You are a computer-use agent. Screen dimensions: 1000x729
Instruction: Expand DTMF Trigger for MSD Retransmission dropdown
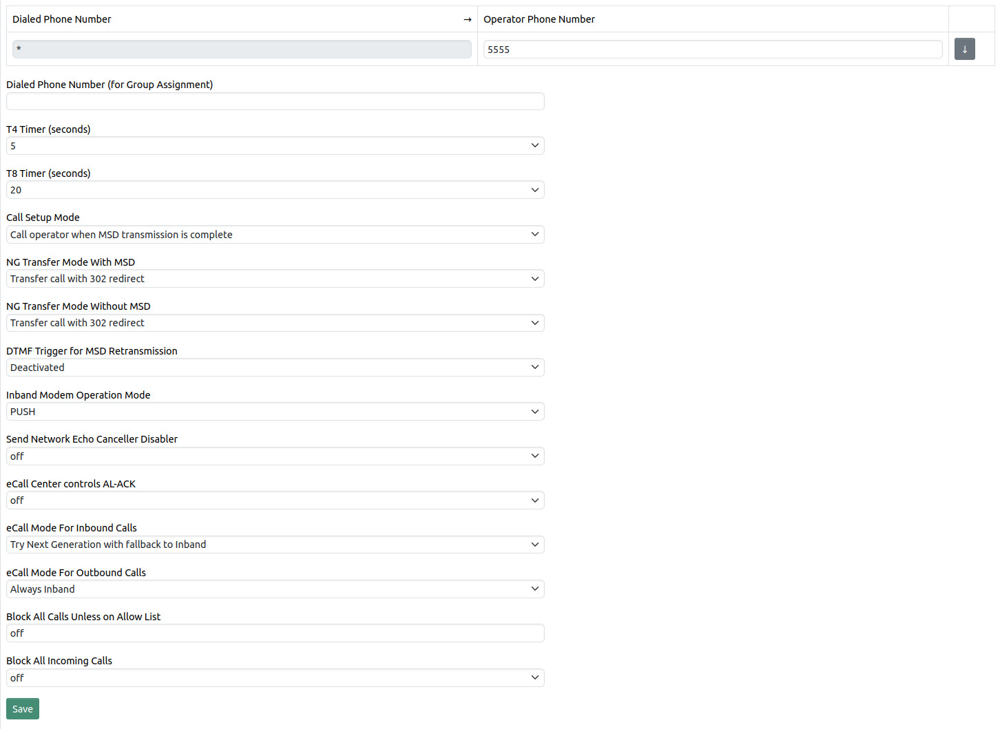[x=275, y=368]
